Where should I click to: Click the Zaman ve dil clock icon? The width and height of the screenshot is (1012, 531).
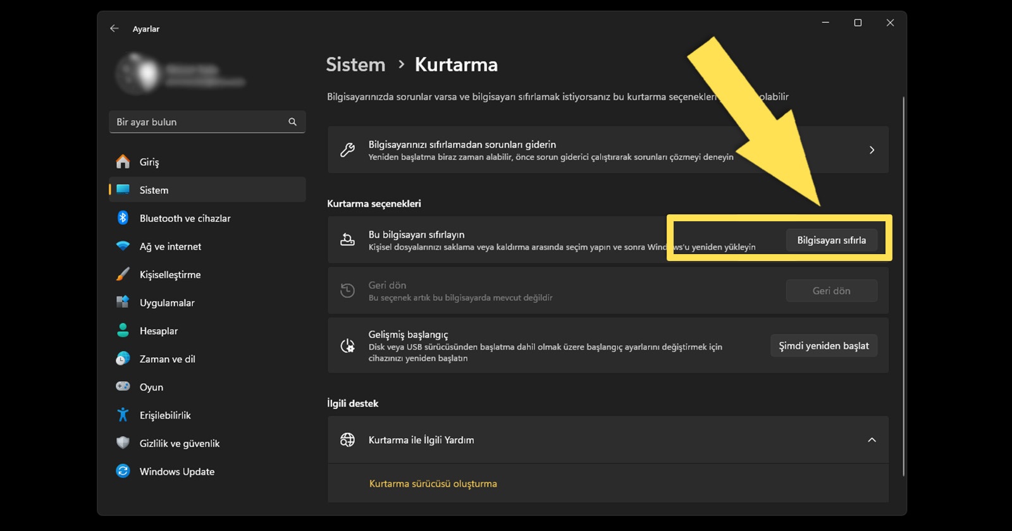click(123, 358)
